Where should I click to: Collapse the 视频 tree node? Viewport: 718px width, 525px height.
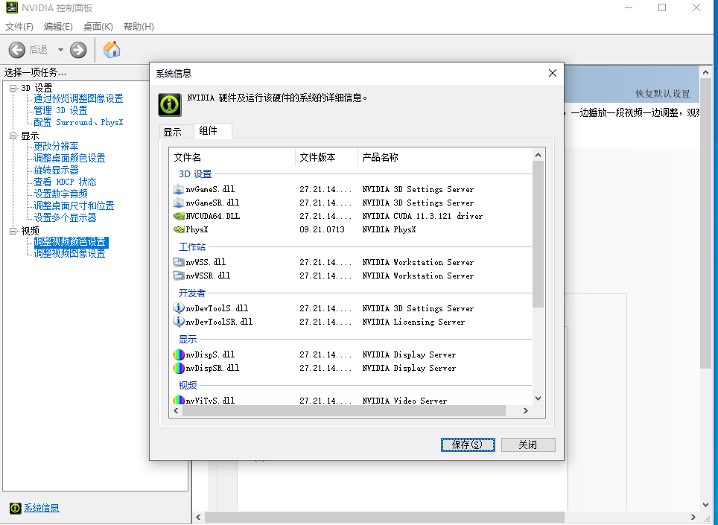[13, 231]
